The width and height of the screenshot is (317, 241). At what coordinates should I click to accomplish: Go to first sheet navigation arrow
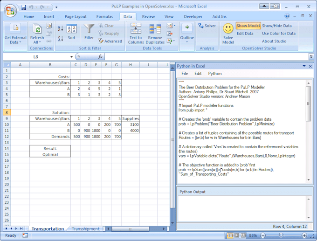(x=6, y=228)
